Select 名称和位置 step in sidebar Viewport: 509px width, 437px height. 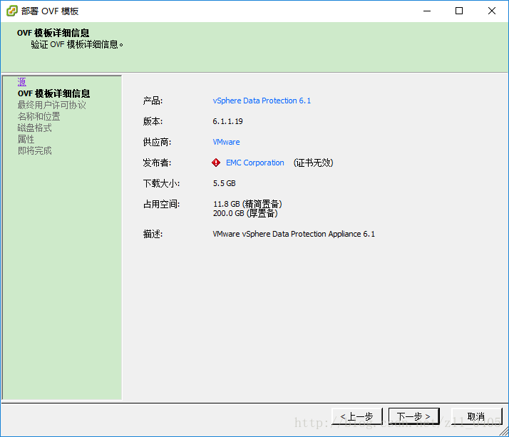(x=38, y=116)
